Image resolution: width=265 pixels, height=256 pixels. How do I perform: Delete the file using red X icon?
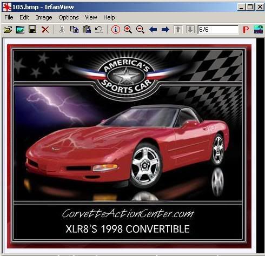(45, 30)
